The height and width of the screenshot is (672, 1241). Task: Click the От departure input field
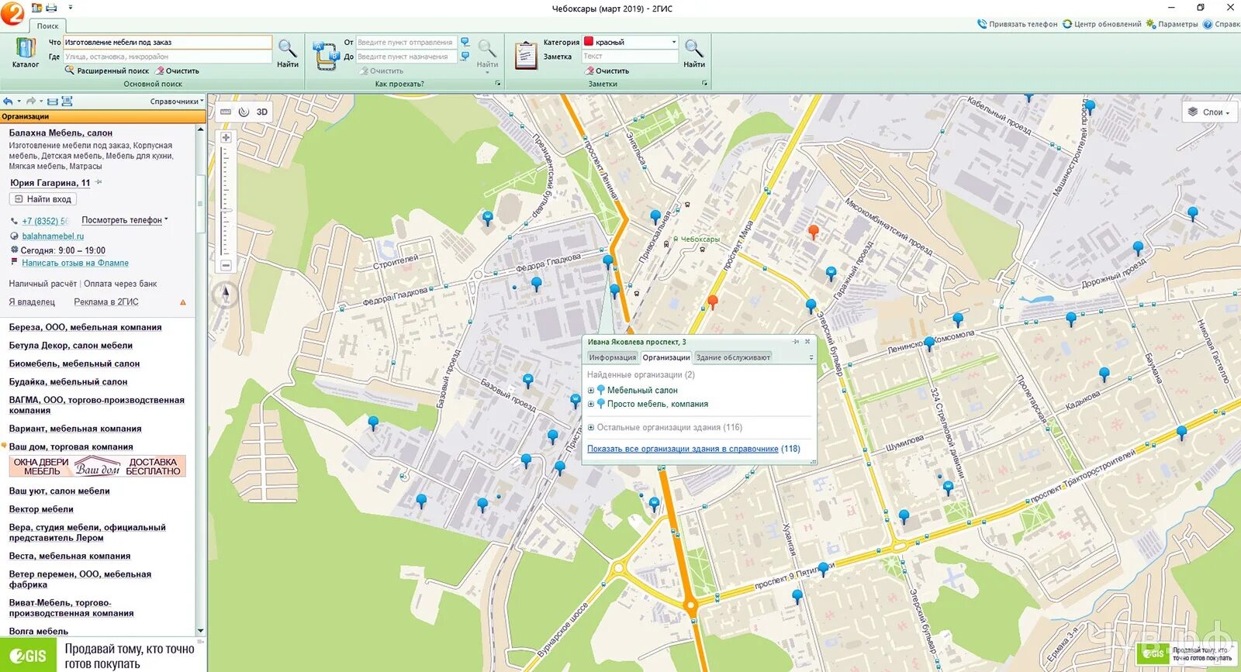pos(406,42)
